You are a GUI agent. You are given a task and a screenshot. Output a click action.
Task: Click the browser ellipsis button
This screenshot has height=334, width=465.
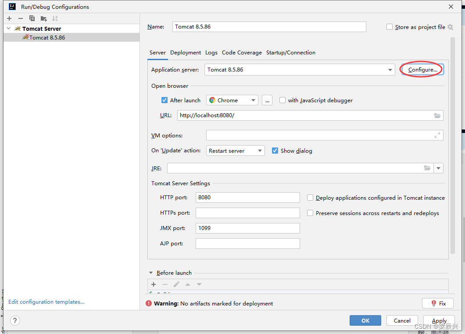pos(267,100)
